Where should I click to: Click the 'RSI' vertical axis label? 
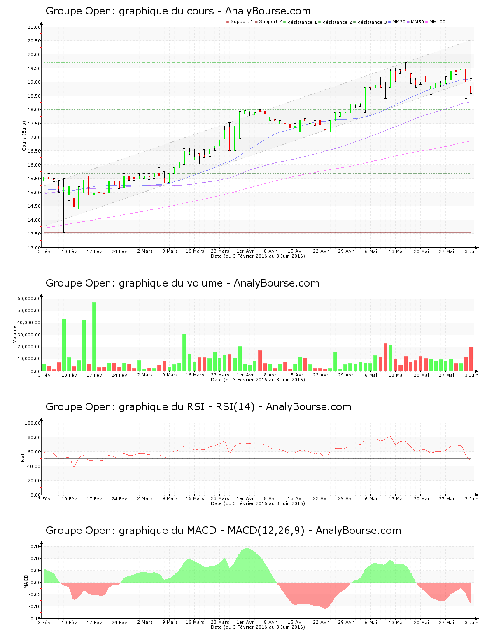point(22,457)
